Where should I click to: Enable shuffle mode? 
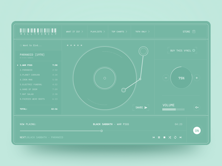click(x=170, y=137)
